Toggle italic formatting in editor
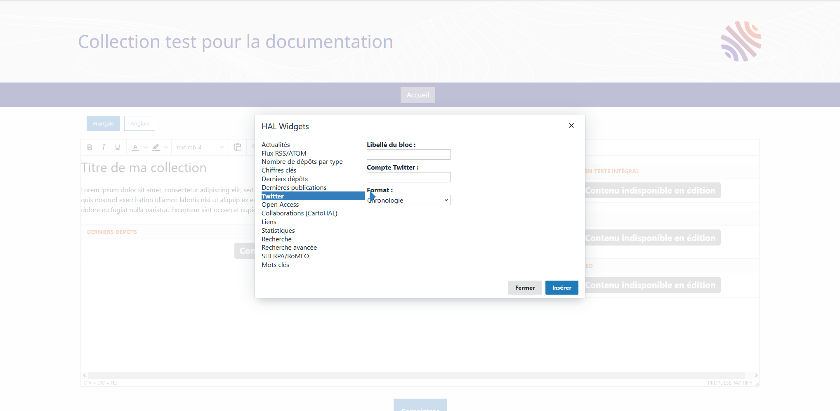The height and width of the screenshot is (411, 840). coord(104,147)
